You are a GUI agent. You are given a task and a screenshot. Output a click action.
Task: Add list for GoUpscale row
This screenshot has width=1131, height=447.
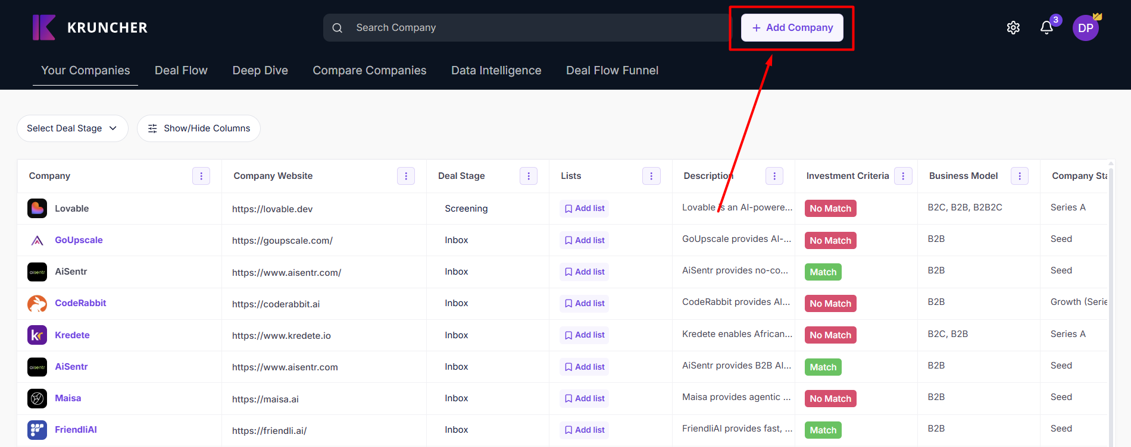click(x=584, y=240)
